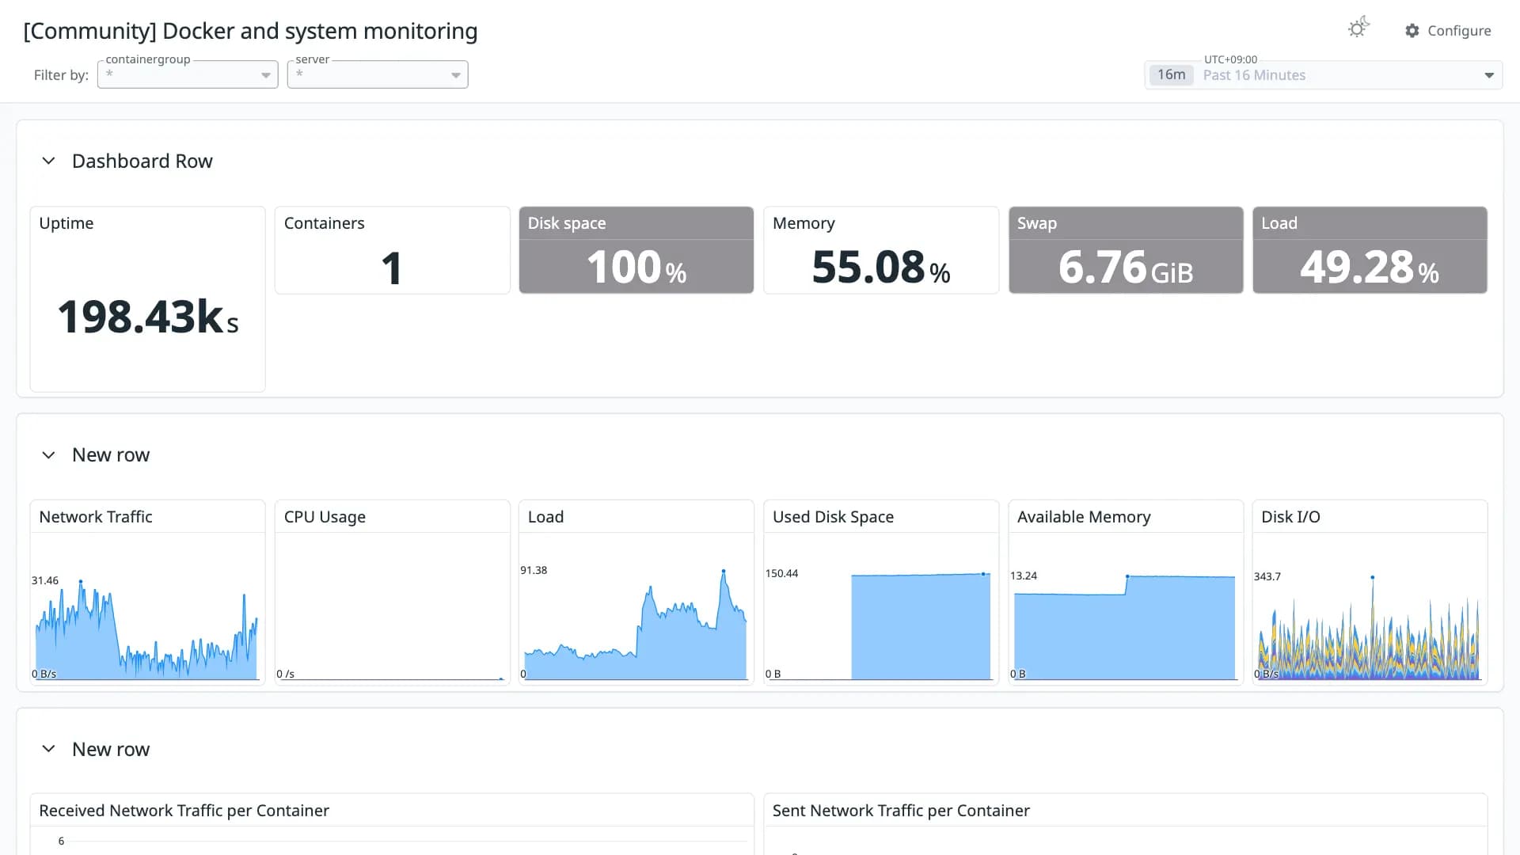The height and width of the screenshot is (855, 1520).
Task: Collapse the Dashboard Row section
Action: pos(48,161)
